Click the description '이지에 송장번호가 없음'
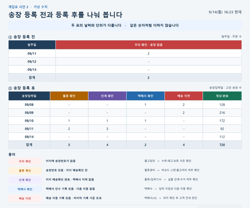 (60, 161)
